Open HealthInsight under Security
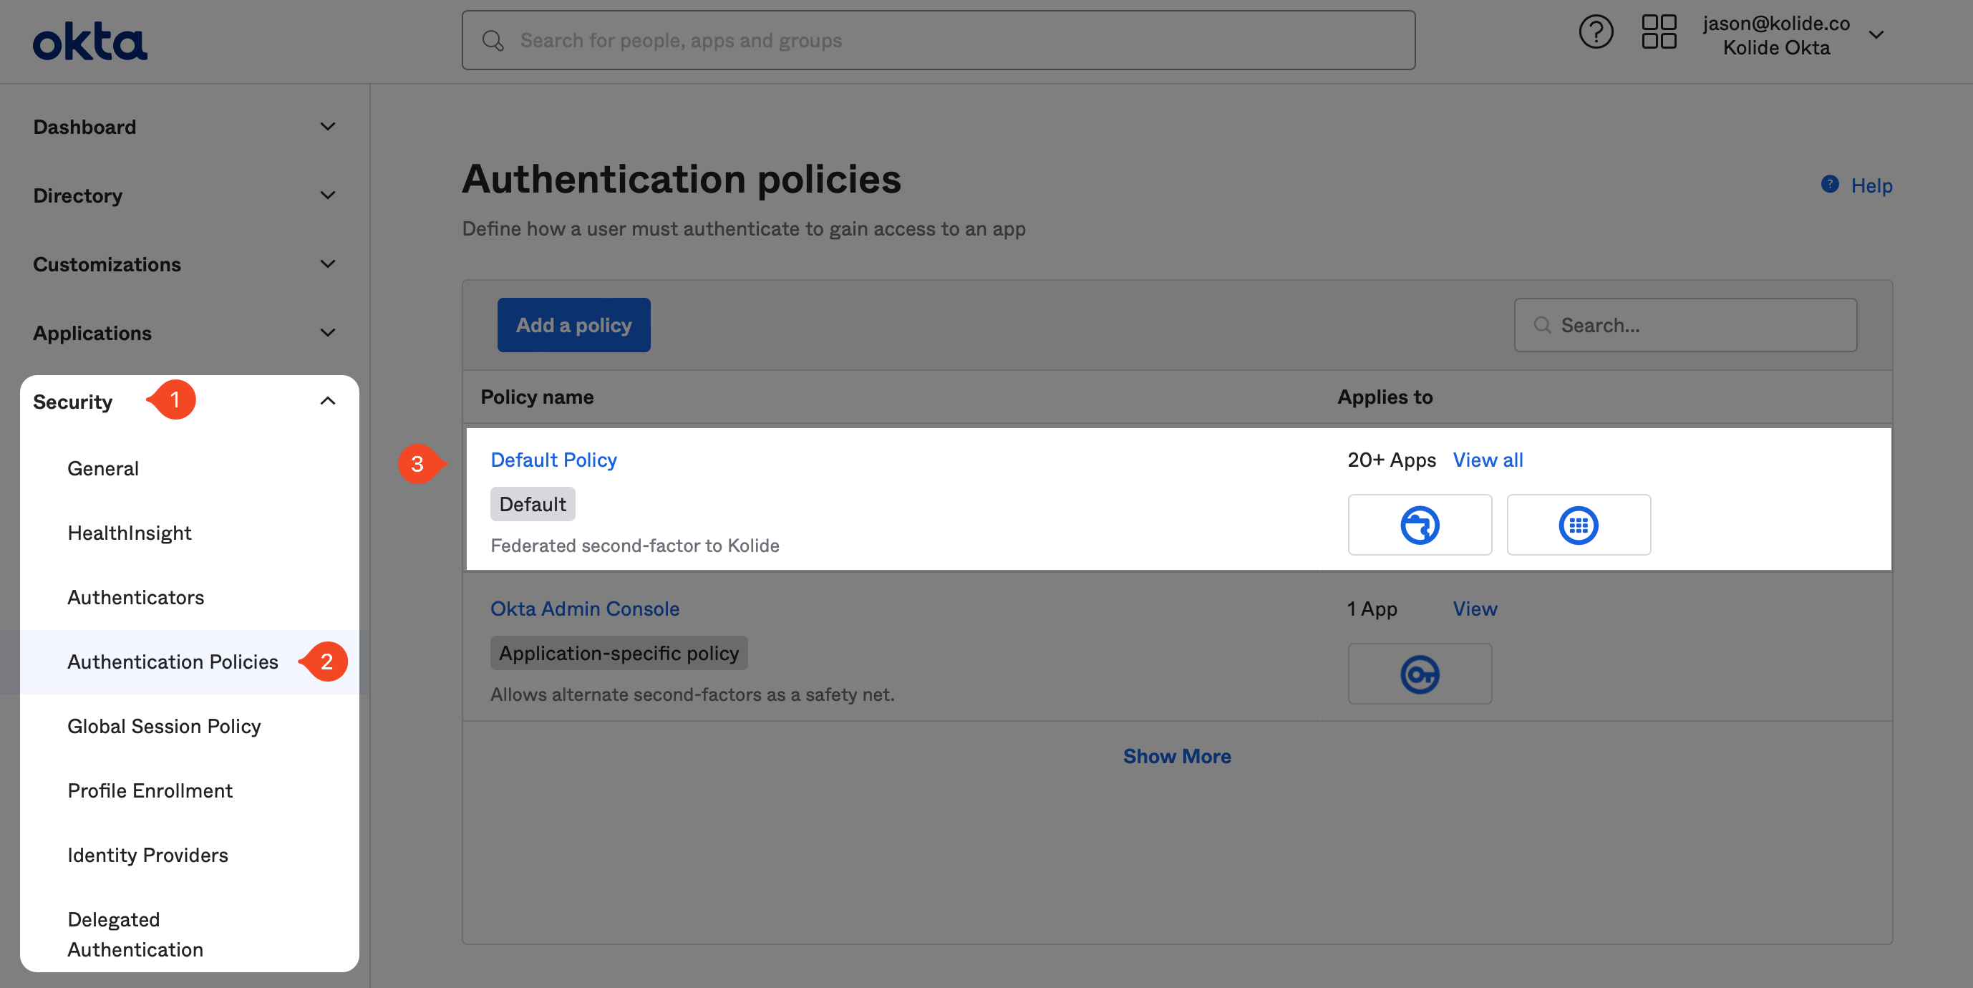This screenshot has height=988, width=1973. coord(130,533)
